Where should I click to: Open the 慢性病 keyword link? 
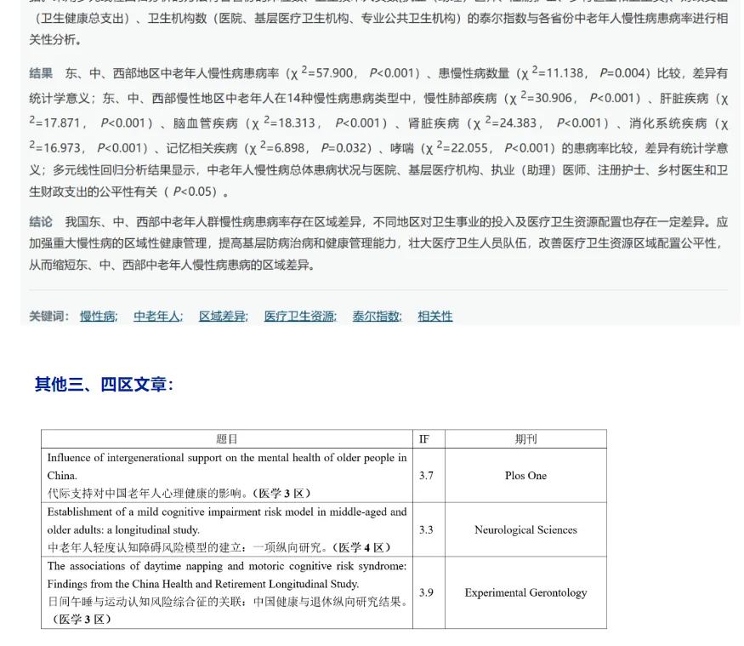pyautogui.click(x=99, y=316)
